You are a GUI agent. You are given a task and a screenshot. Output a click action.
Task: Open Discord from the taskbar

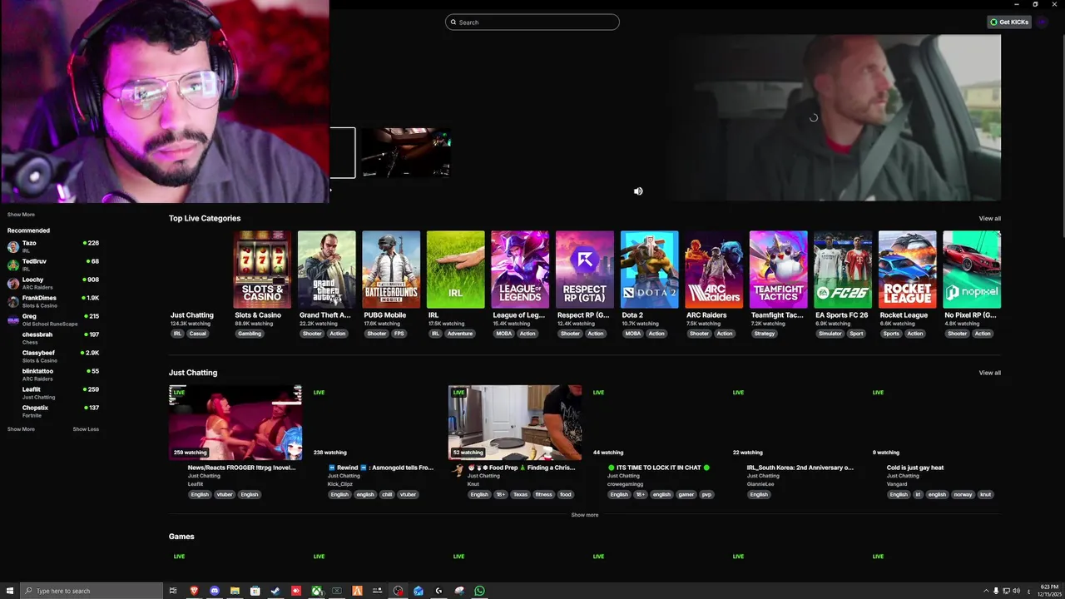pyautogui.click(x=215, y=591)
